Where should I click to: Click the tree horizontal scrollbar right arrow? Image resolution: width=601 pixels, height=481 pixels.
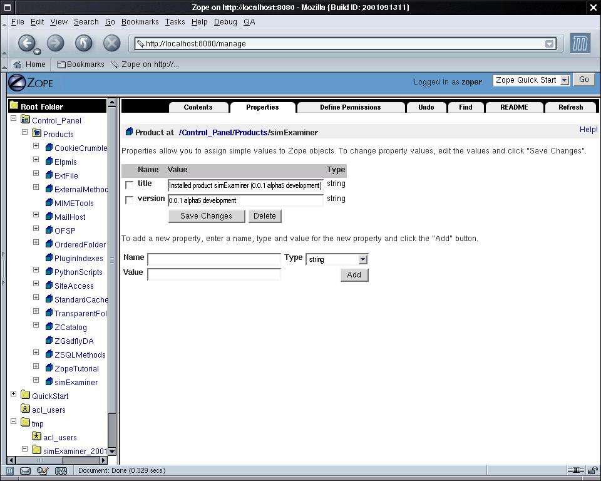103,460
